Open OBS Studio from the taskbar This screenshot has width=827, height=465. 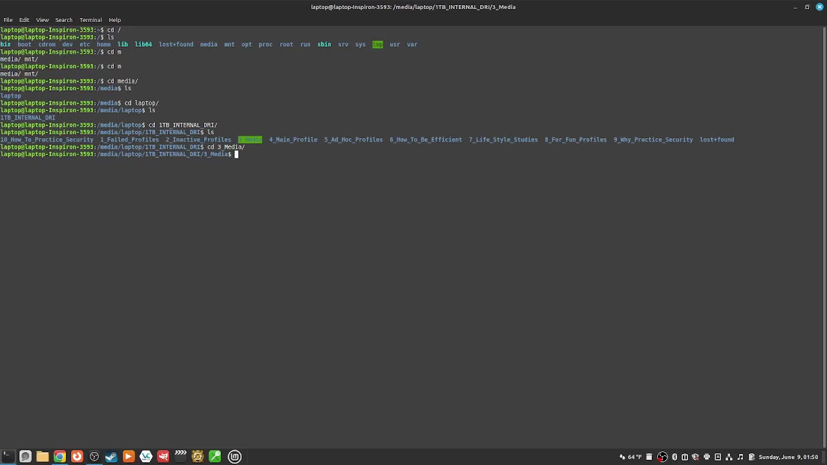click(94, 457)
